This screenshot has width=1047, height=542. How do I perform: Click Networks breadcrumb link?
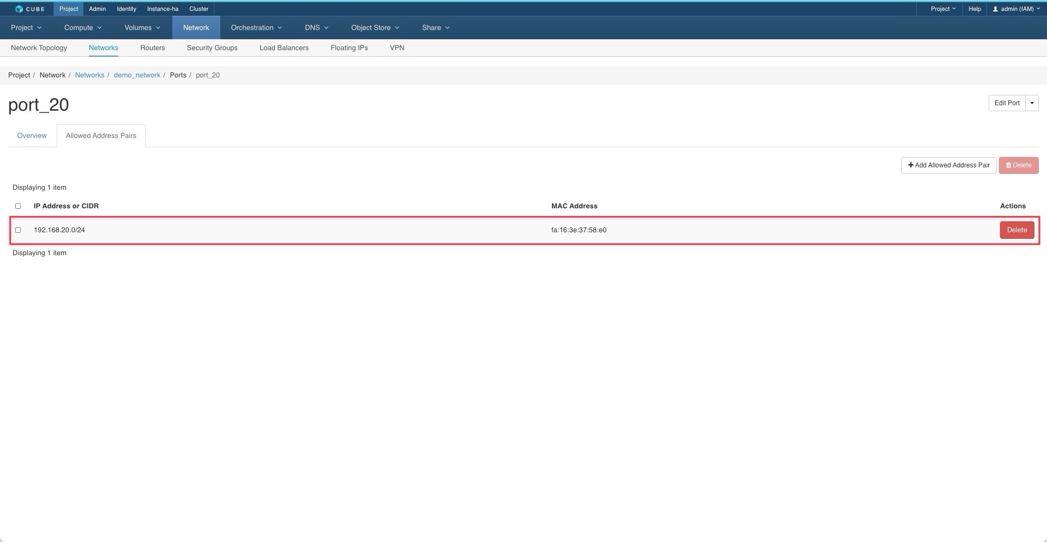pyautogui.click(x=89, y=75)
